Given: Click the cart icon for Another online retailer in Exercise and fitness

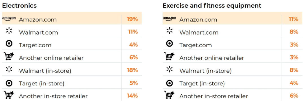Looking at the screenshot, I should (169, 56).
